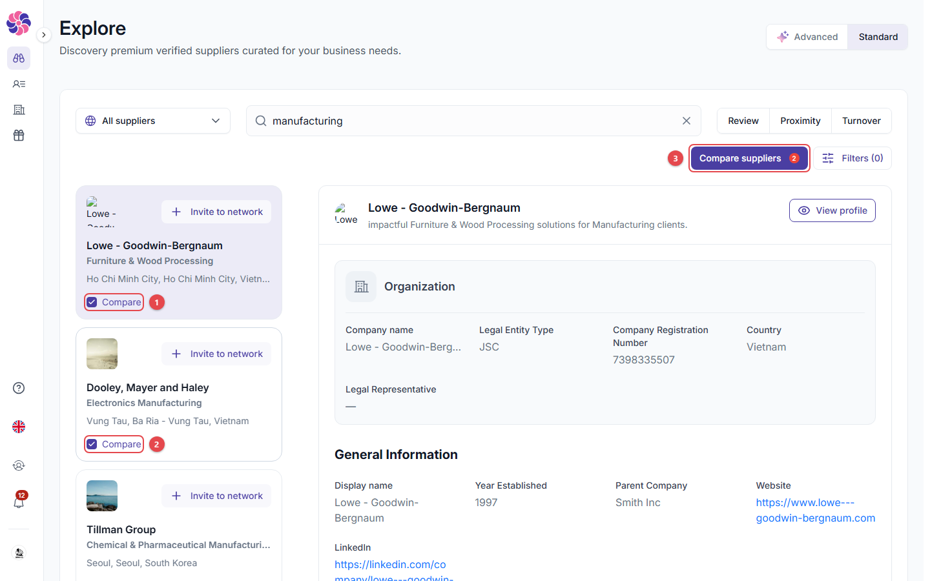The width and height of the screenshot is (930, 581).
Task: Open Filters (0) panel
Action: tap(852, 158)
